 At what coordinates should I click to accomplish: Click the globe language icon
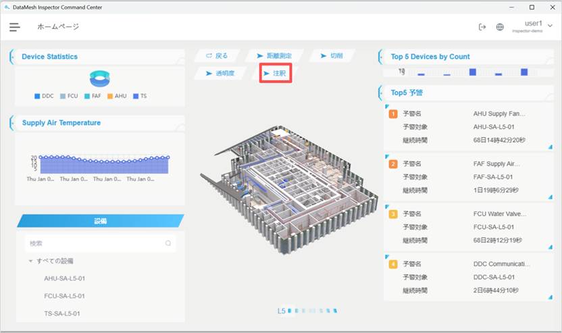[x=500, y=27]
